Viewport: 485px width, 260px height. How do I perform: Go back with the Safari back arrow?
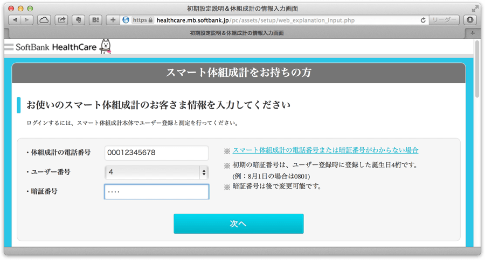15,20
